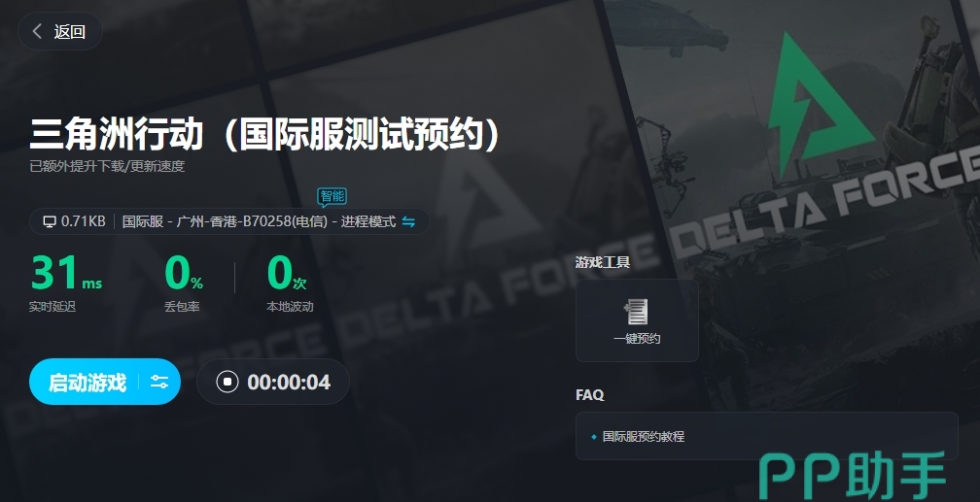Click the switch-node arrows icon
The width and height of the screenshot is (980, 502).
pyautogui.click(x=408, y=221)
